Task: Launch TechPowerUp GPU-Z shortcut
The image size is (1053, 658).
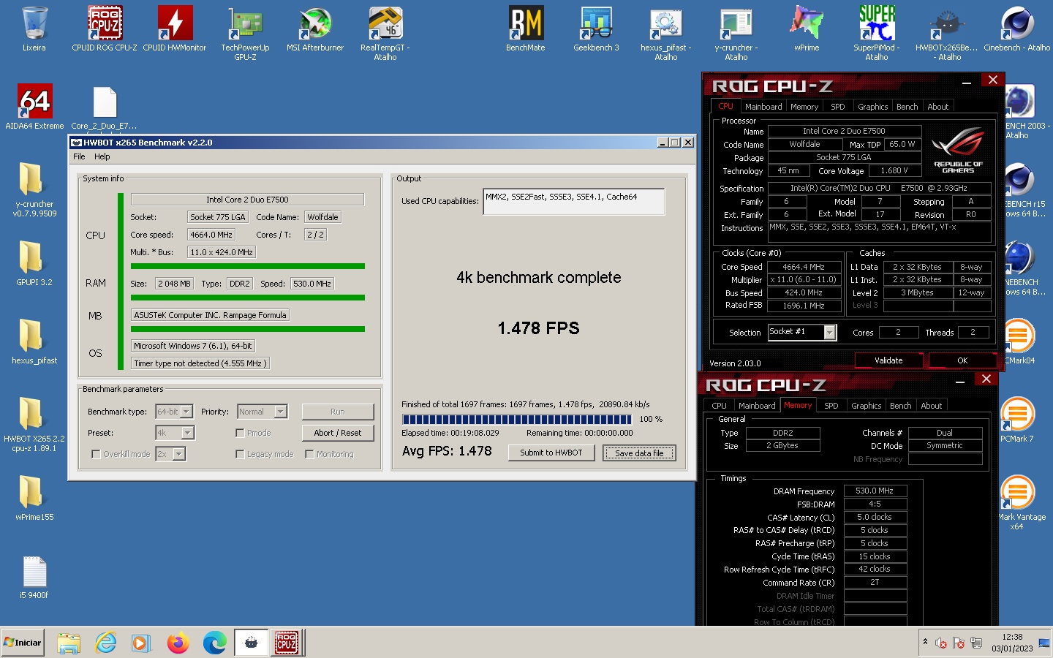Action: [245, 34]
